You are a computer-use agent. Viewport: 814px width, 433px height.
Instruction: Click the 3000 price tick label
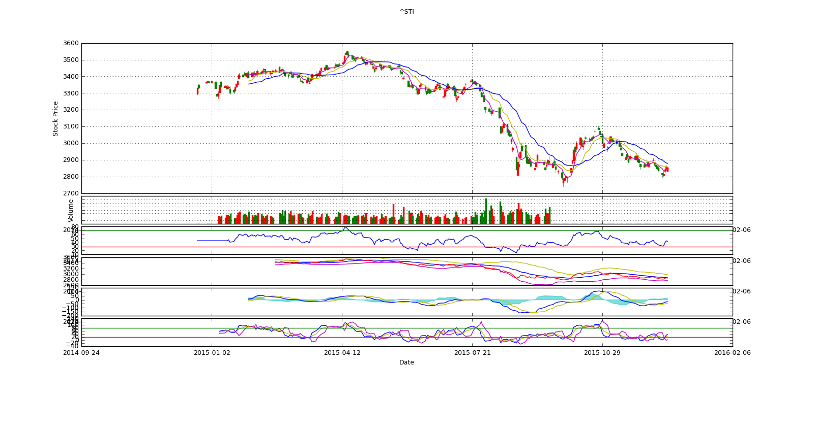72,144
